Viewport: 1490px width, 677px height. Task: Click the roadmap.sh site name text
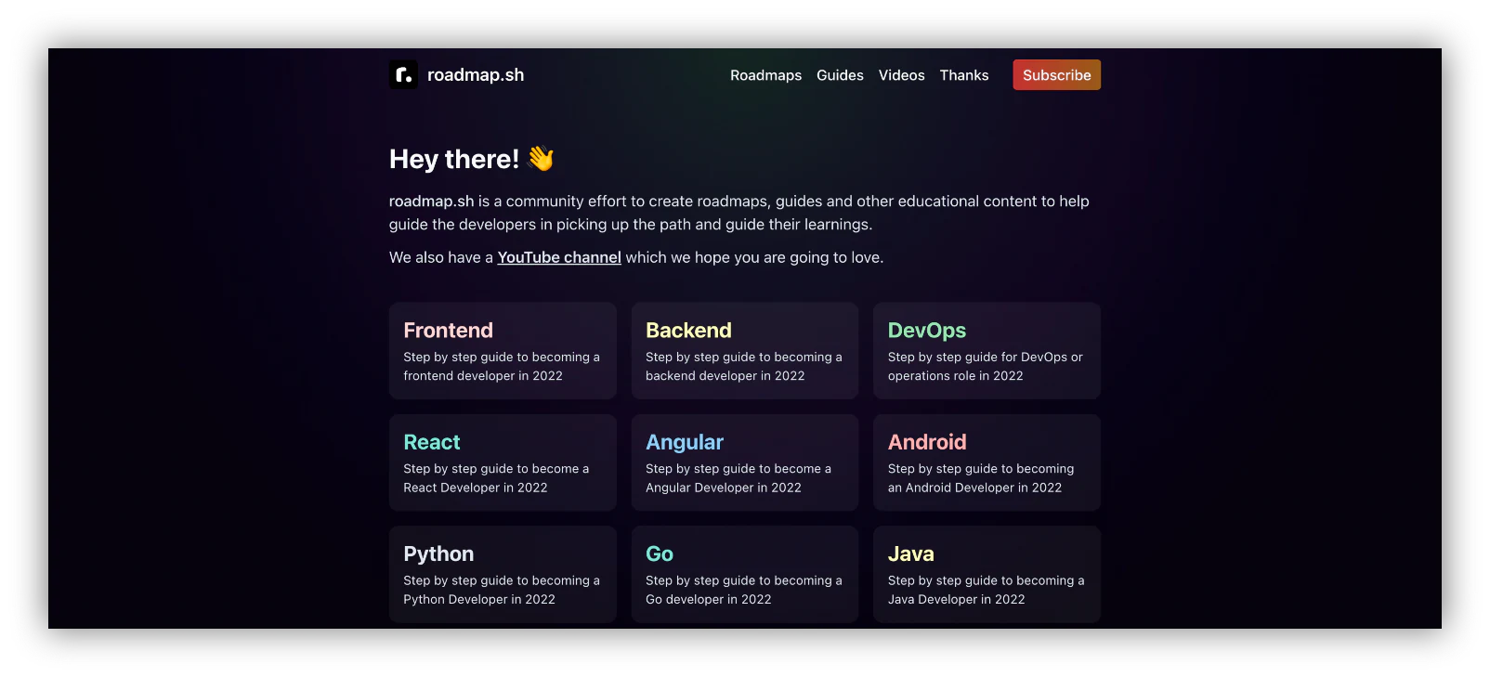pos(476,75)
